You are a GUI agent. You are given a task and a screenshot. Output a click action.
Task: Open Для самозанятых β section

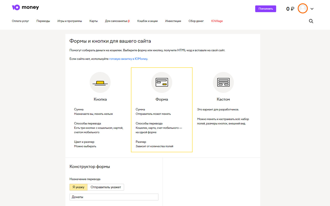117,21
